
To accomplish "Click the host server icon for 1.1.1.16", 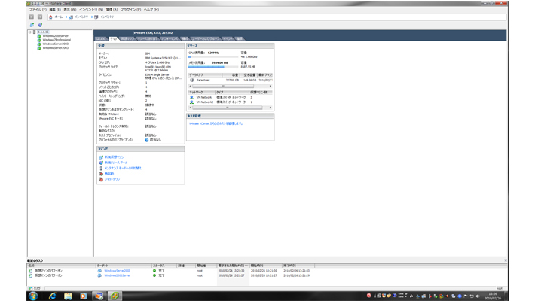I will [x=35, y=32].
